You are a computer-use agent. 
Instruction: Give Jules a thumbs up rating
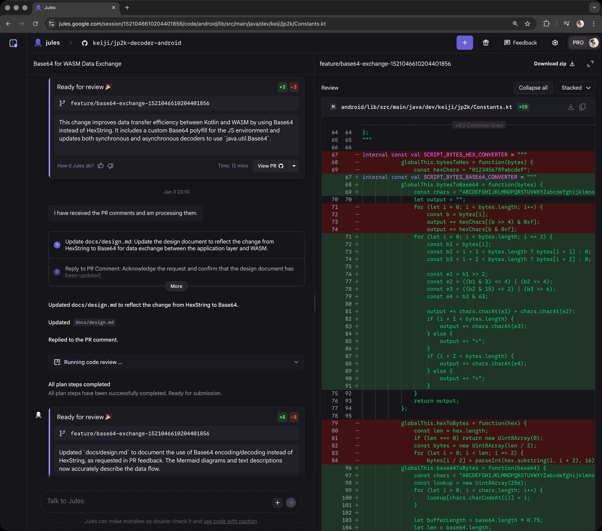(101, 166)
